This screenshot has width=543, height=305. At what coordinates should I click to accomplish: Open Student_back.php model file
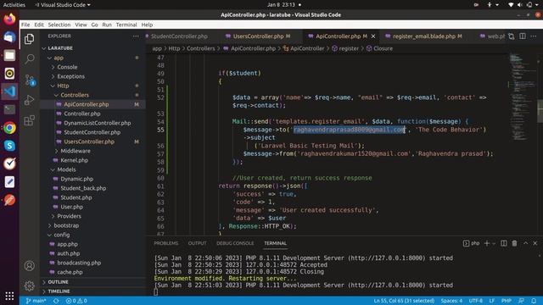tap(83, 188)
